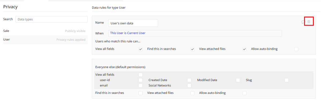Check the Modified Date field box
The width and height of the screenshot is (321, 100).
coord(238,80)
